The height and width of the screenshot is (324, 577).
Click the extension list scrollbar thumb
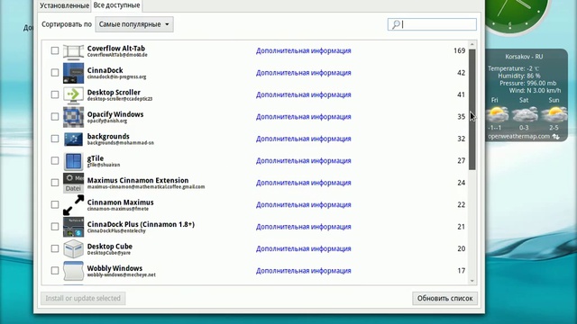(x=472, y=110)
